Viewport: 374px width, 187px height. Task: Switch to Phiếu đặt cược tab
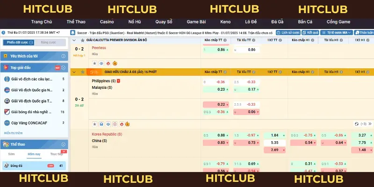(x=19, y=43)
